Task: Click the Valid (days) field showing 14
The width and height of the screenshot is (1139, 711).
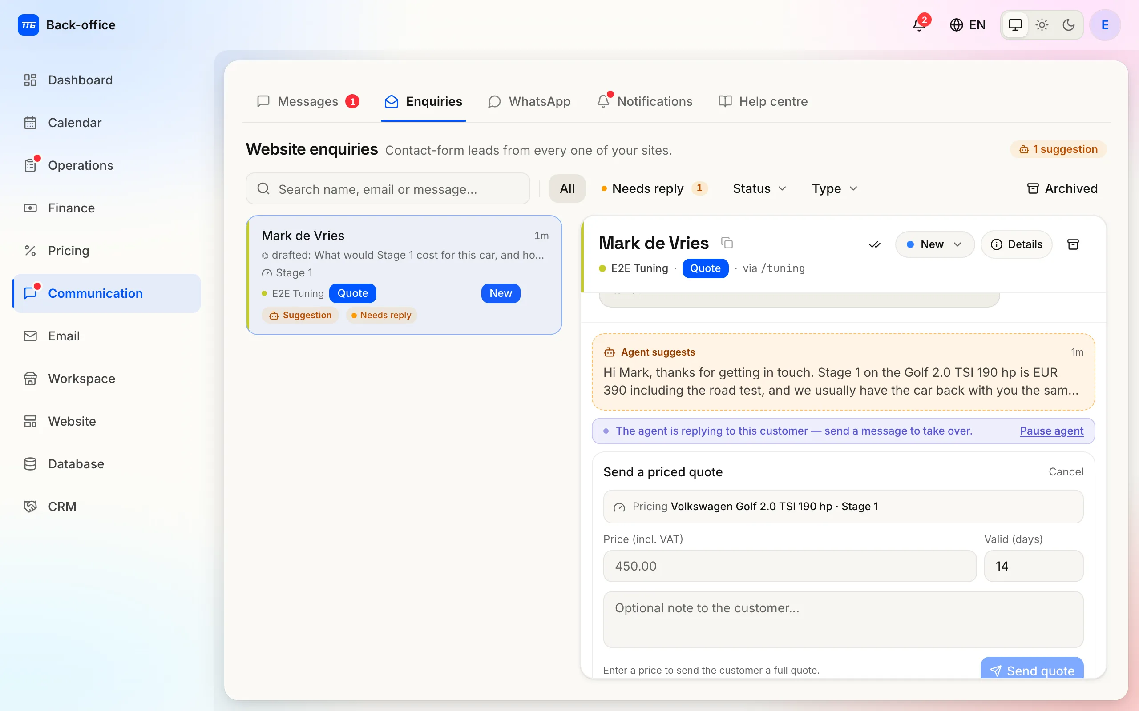Action: [1034, 566]
